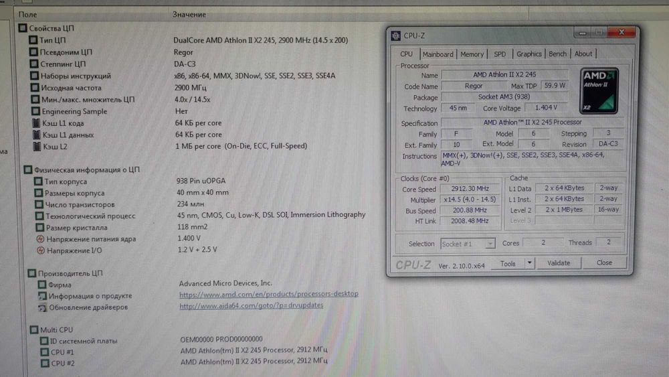Click icon next to ID системной платы
The height and width of the screenshot is (377, 669).
tap(44, 341)
